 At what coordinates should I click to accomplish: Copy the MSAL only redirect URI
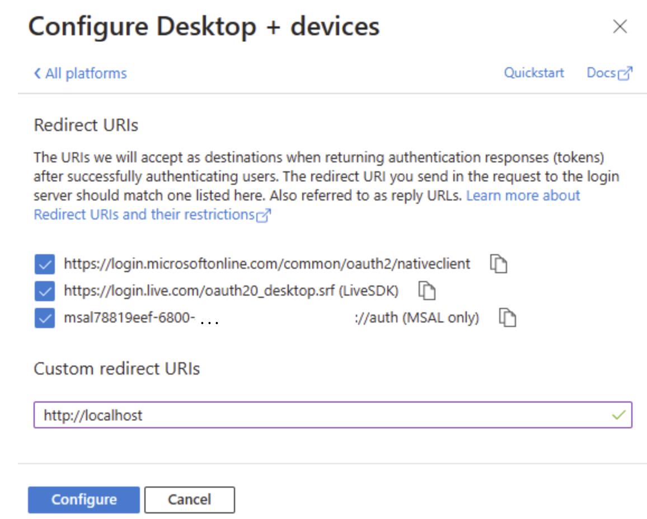pyautogui.click(x=507, y=318)
